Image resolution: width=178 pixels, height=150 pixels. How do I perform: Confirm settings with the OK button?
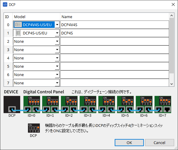pos(129,143)
